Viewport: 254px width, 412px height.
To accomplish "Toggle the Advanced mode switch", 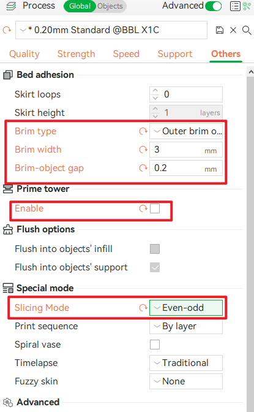I will (x=214, y=6).
